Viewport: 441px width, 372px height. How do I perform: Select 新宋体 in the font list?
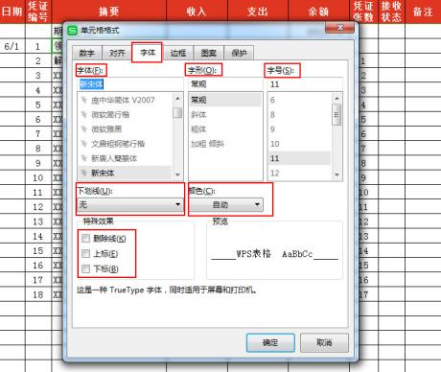[125, 173]
